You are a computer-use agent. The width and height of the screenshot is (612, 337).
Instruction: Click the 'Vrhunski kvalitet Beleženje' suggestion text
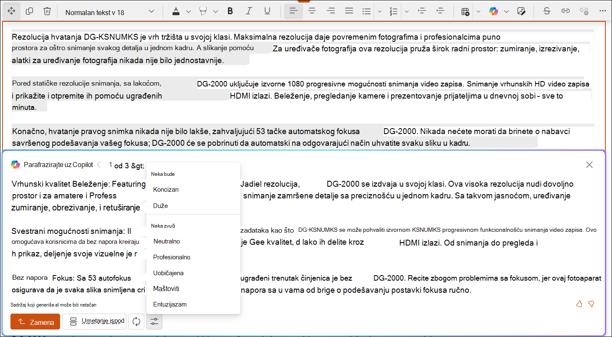[78, 184]
